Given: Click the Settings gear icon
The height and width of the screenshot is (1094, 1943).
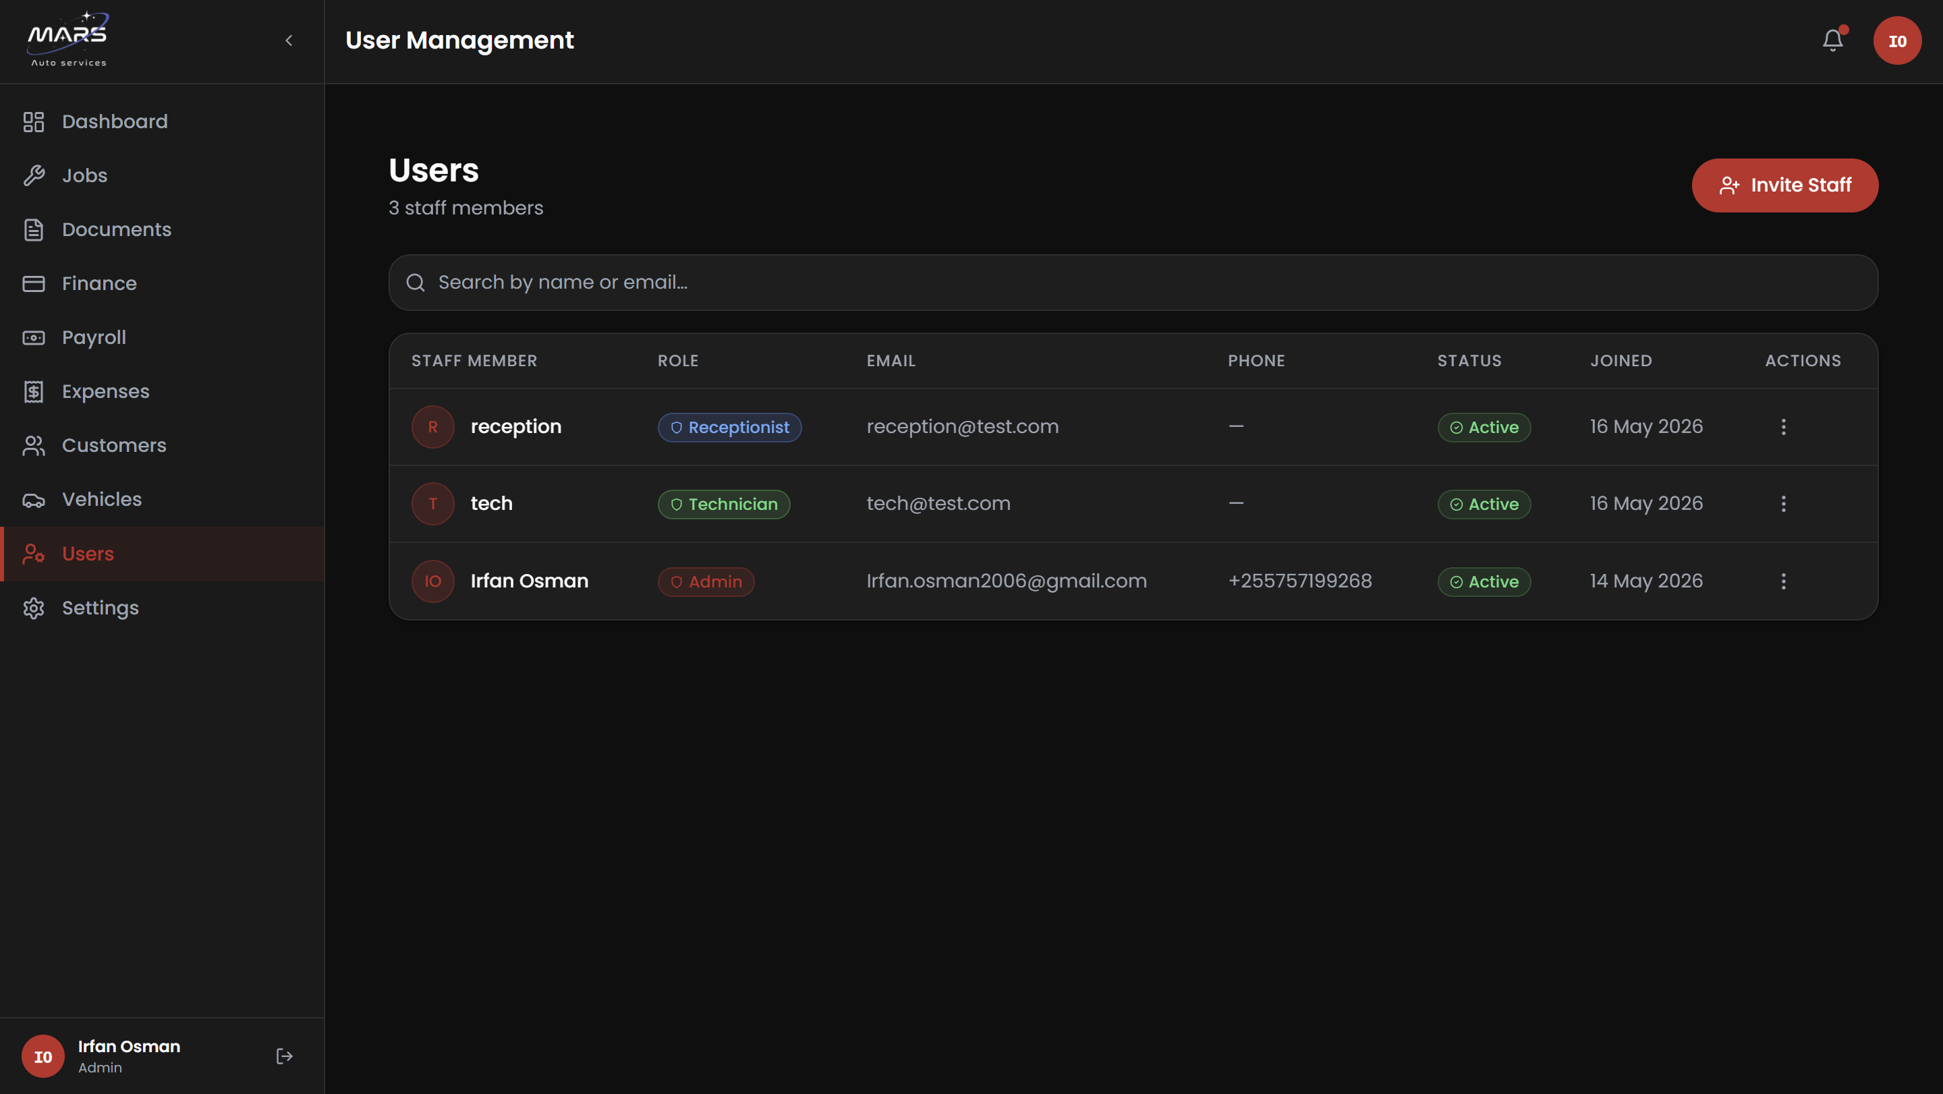Looking at the screenshot, I should click(x=33, y=608).
